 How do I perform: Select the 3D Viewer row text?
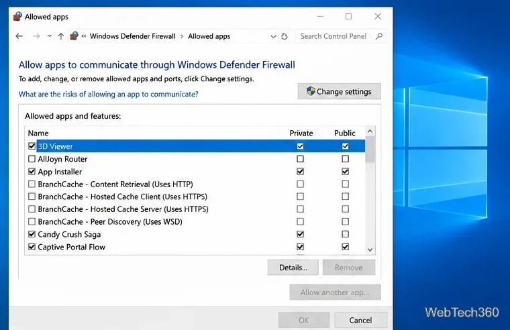55,146
